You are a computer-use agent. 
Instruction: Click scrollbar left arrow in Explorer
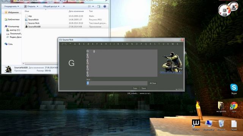tap(23, 63)
